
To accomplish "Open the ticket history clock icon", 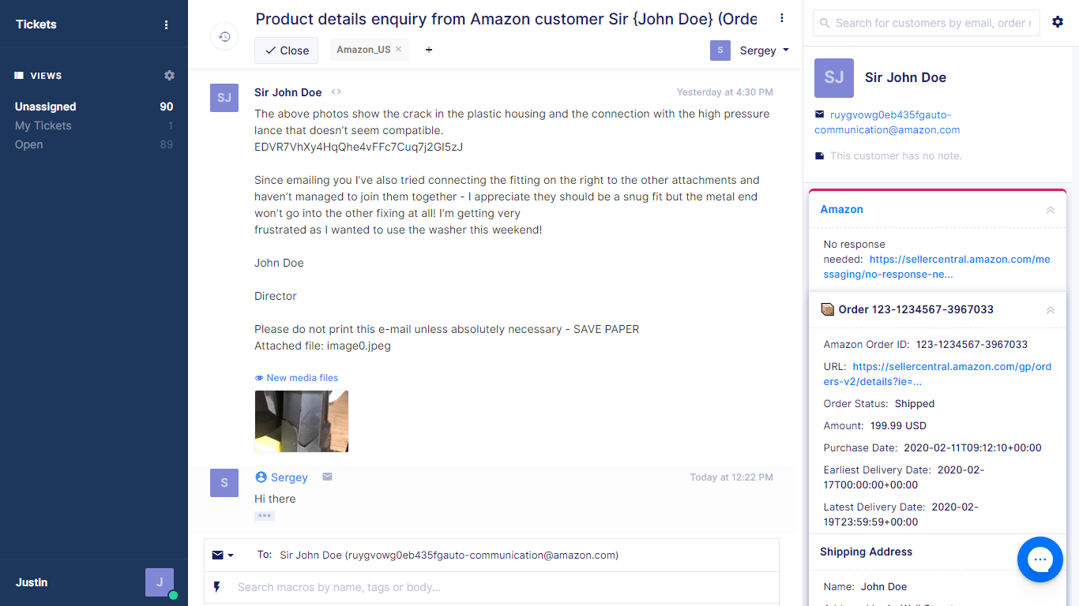I will pyautogui.click(x=224, y=36).
